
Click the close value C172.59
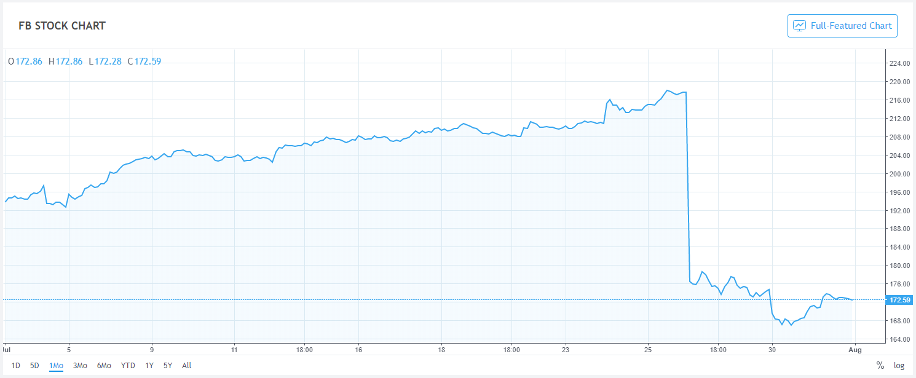[144, 61]
